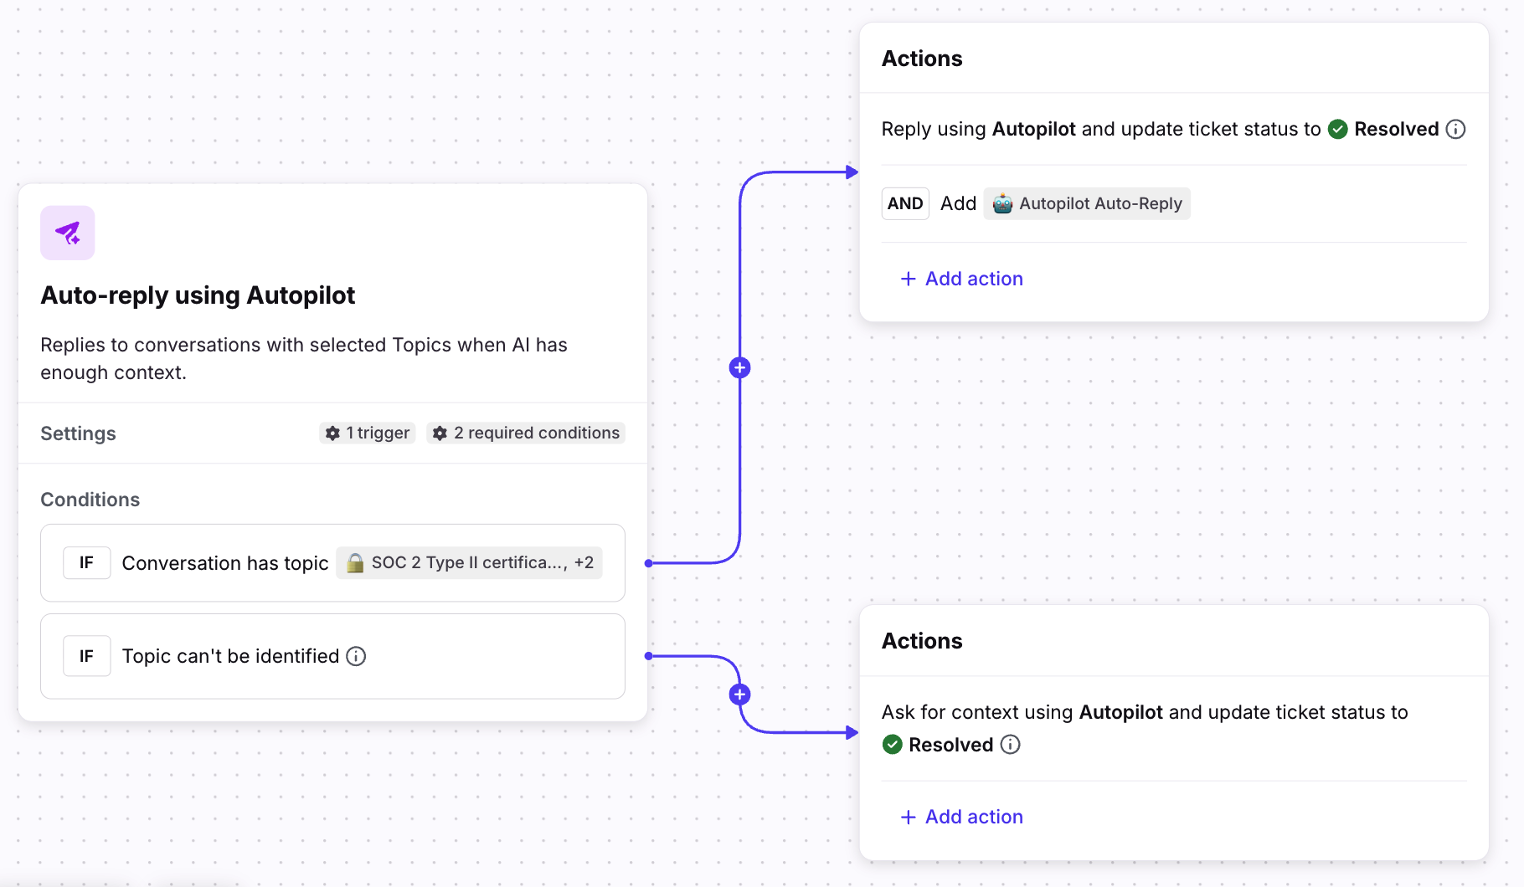Click the plus node on lower connector

pyautogui.click(x=739, y=695)
